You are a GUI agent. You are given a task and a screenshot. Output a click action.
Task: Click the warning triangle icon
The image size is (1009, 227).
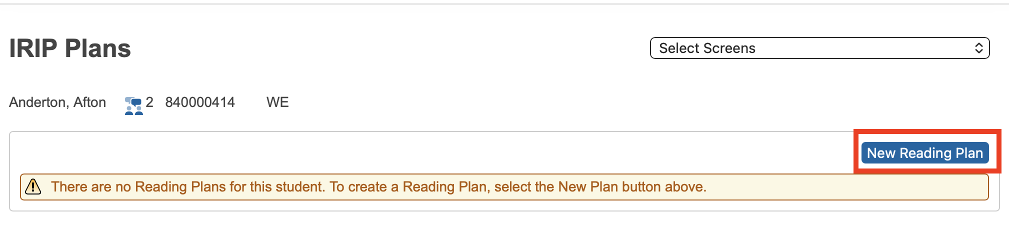(33, 186)
